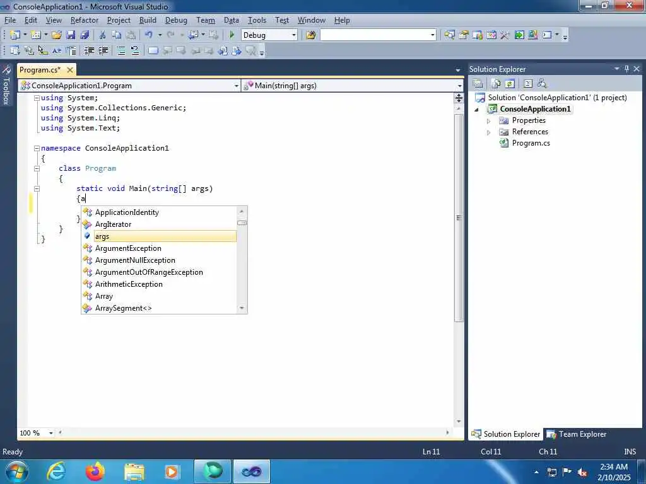
Task: Click the Display Parameter Info icon
Action: point(29,50)
